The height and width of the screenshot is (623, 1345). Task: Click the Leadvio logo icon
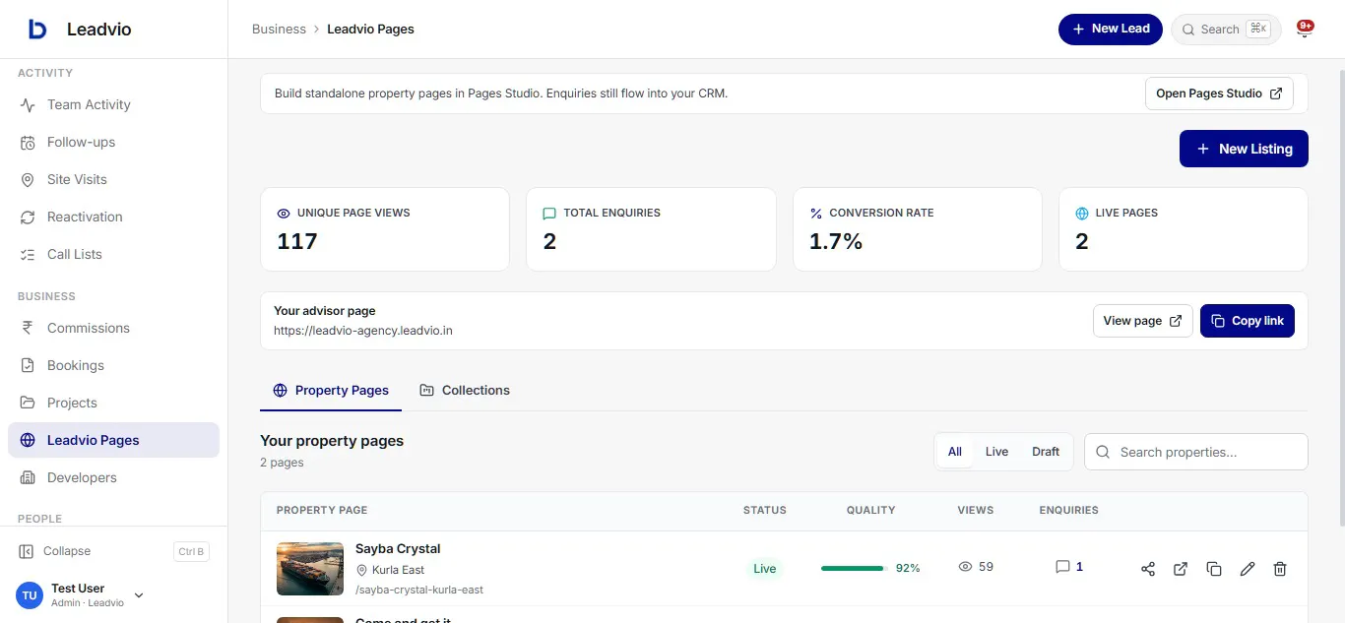(x=37, y=30)
